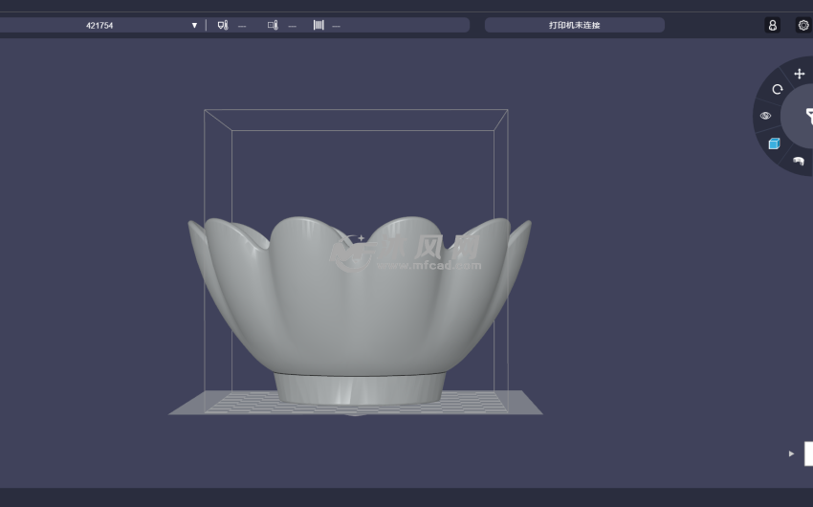Click the barcode-style material icon in top bar
This screenshot has width=813, height=507.
click(319, 25)
